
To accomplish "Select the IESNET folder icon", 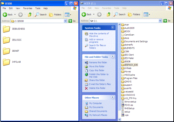I will click(6, 51).
